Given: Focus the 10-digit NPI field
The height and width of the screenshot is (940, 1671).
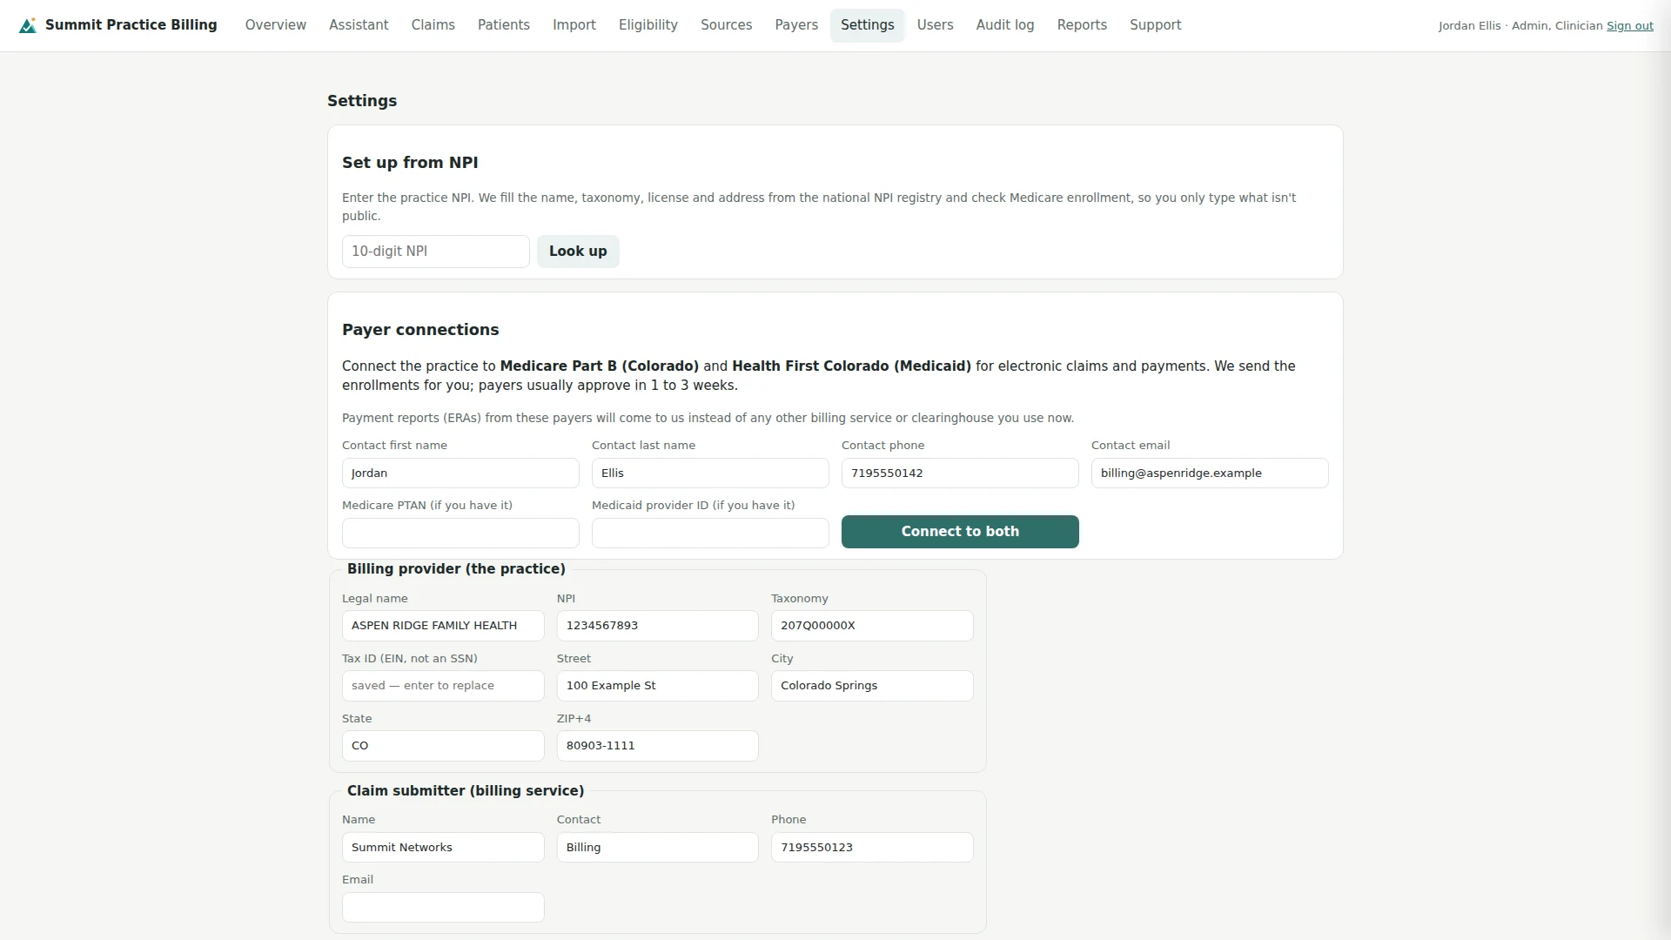Looking at the screenshot, I should pyautogui.click(x=435, y=252).
